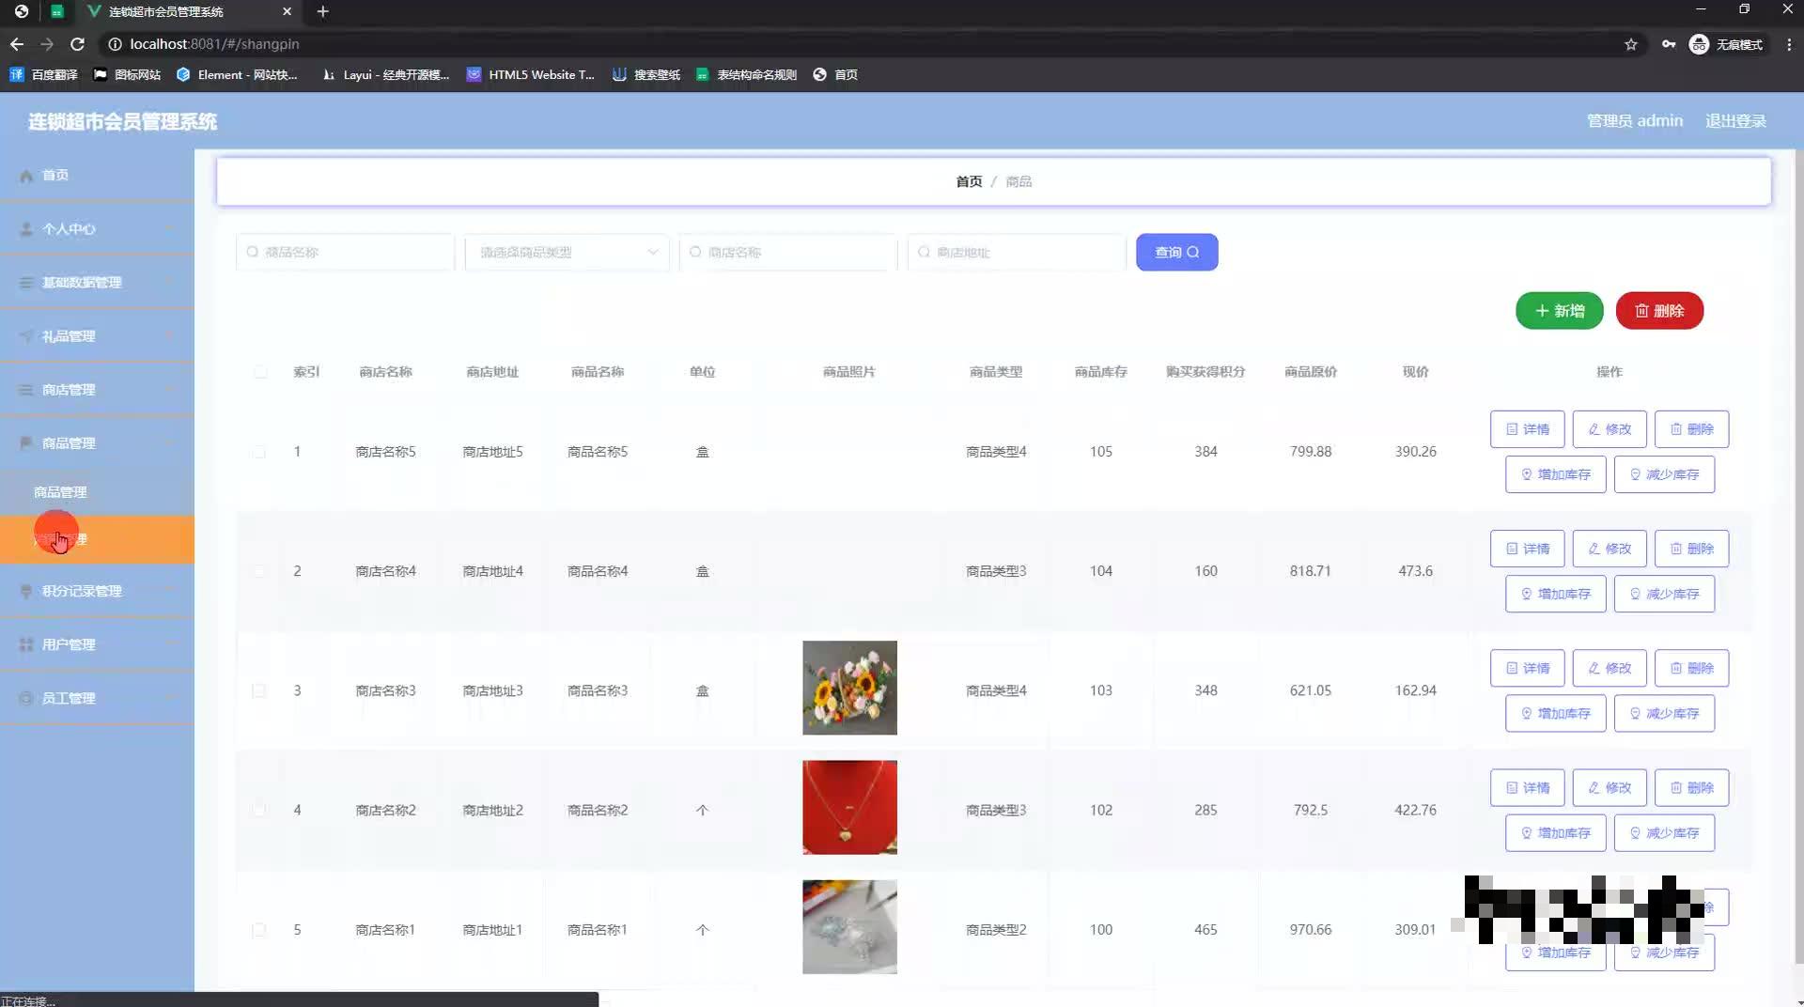Click the 礼品管理 arrow icon
Image resolution: width=1804 pixels, height=1007 pixels.
pyautogui.click(x=26, y=336)
